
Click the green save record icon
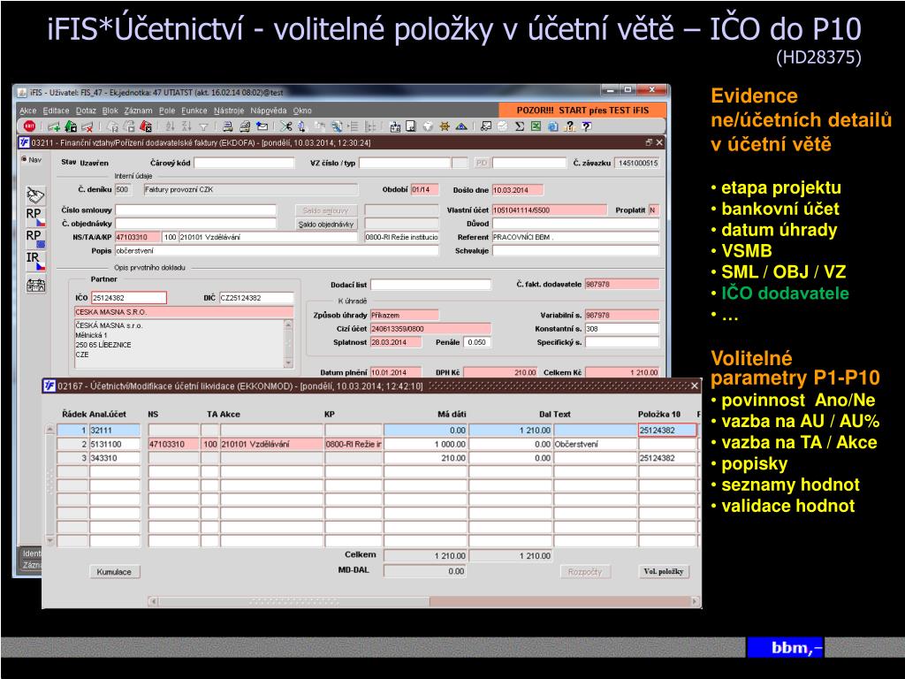(71, 126)
